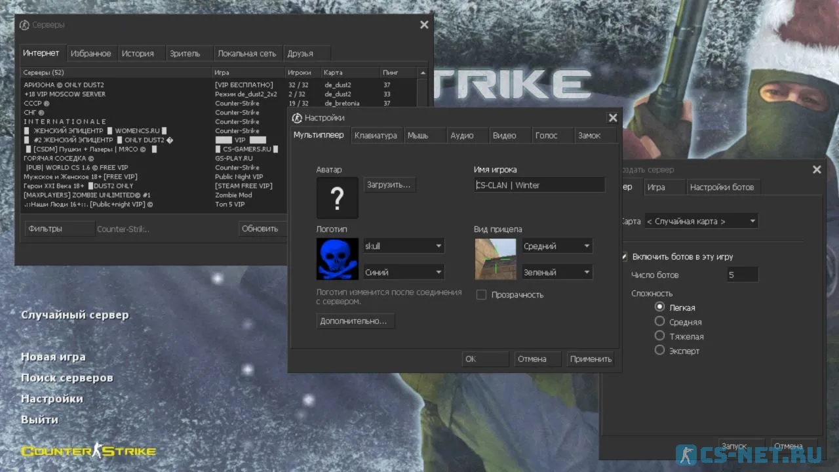839x472 pixels.
Task: Click the crosshair preview image
Action: (495, 259)
